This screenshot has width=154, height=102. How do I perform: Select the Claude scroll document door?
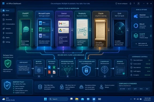[x=101, y=30]
